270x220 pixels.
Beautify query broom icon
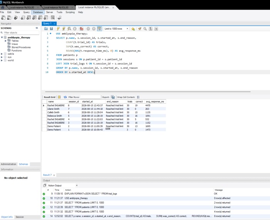click(140, 29)
